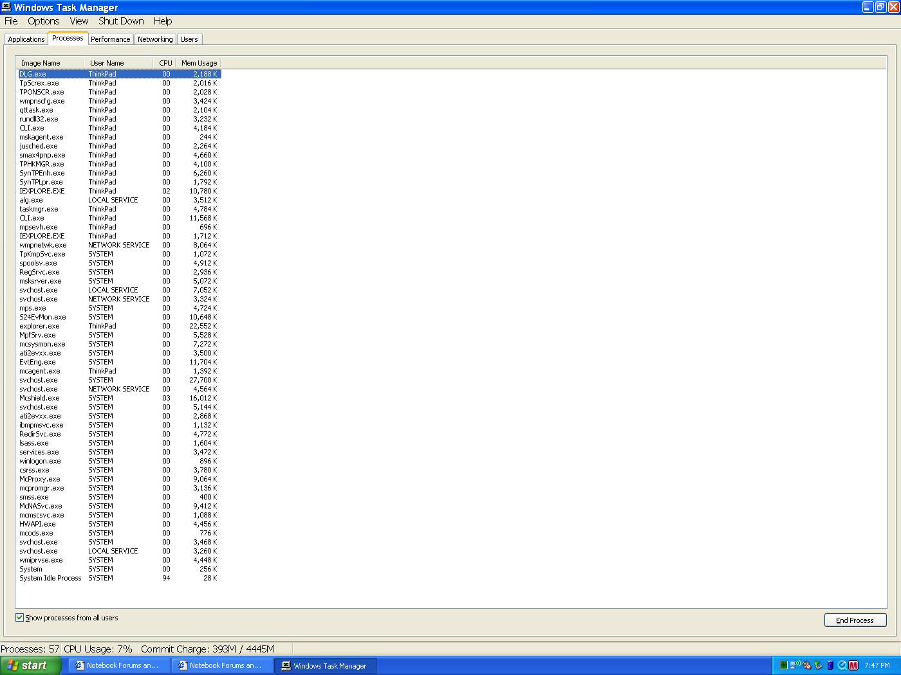This screenshot has height=675, width=901.
Task: Select the System Idle Process row
Action: click(x=120, y=578)
